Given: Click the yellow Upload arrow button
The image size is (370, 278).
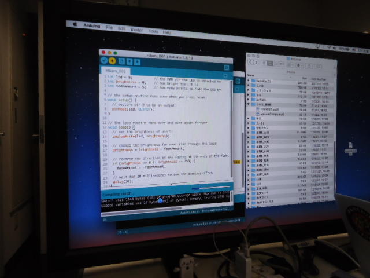Looking at the screenshot, I should [112, 61].
